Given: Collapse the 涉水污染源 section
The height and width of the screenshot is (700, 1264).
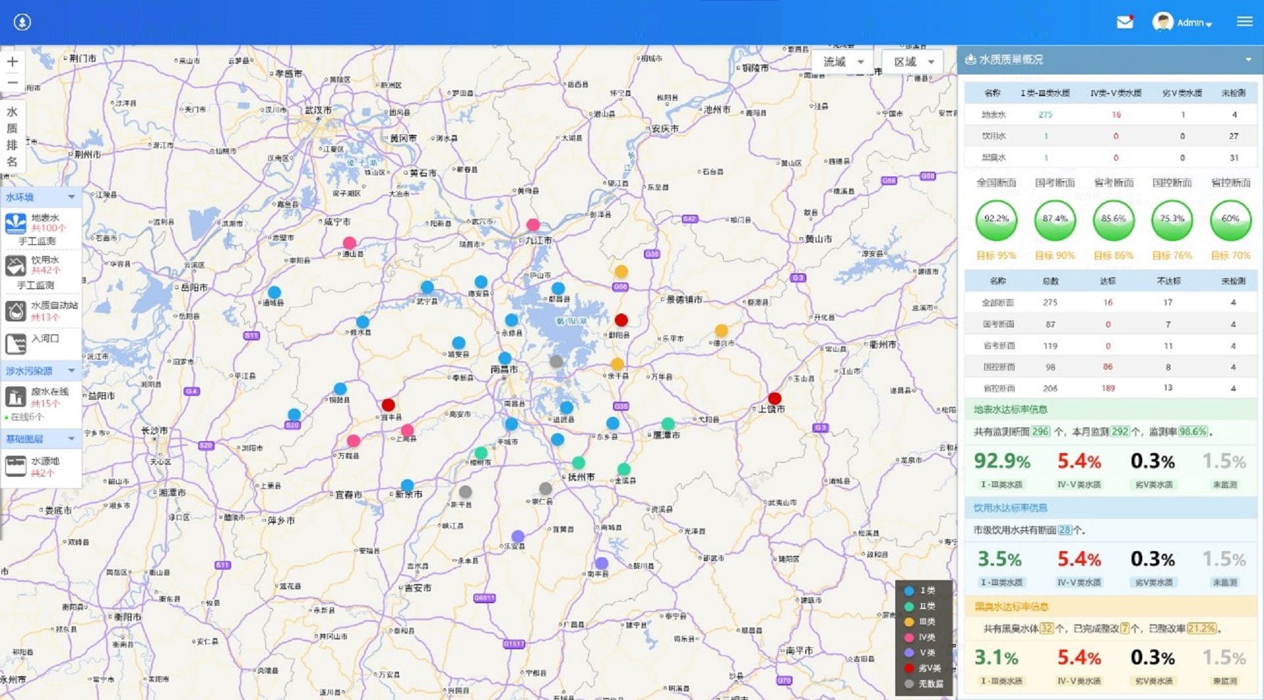Looking at the screenshot, I should pyautogui.click(x=71, y=371).
